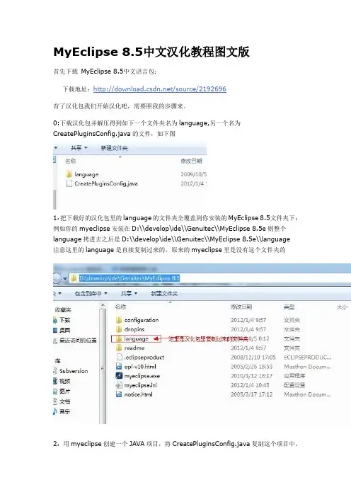Open the download.csdn.net source link

point(160,89)
